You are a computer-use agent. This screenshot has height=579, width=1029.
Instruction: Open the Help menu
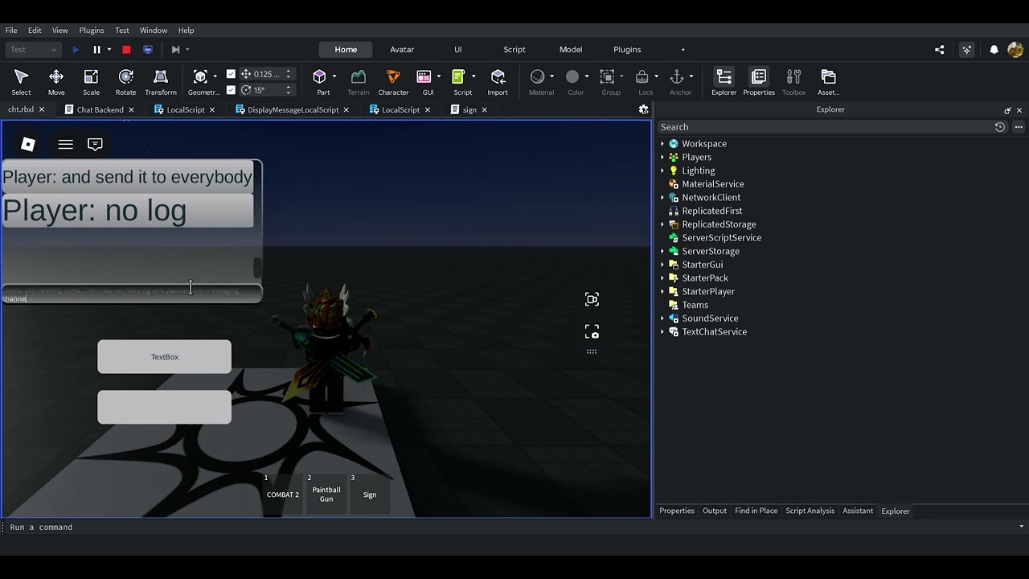click(186, 31)
